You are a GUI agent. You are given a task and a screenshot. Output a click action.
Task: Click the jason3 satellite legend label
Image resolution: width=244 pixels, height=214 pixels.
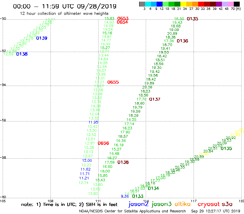(162, 204)
